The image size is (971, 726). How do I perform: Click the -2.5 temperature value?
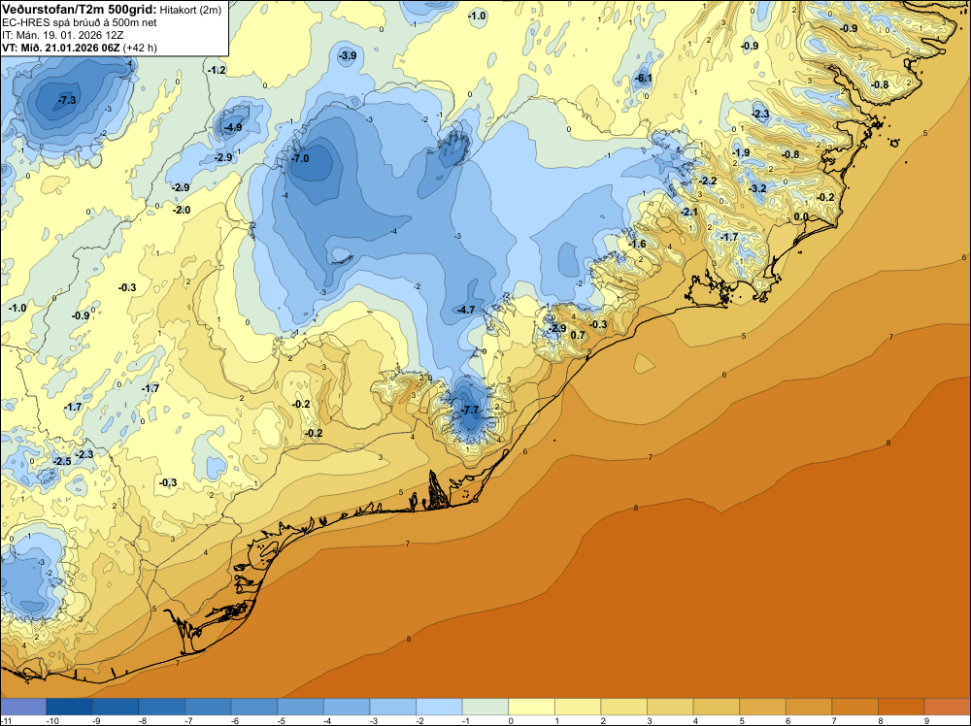coord(62,461)
